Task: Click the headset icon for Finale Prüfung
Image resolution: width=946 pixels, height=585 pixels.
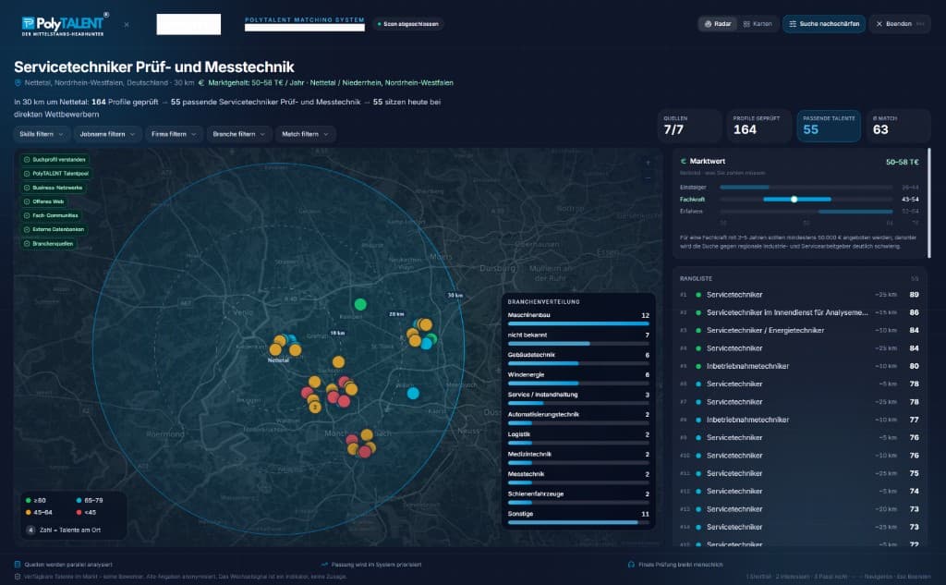Action: pyautogui.click(x=631, y=565)
